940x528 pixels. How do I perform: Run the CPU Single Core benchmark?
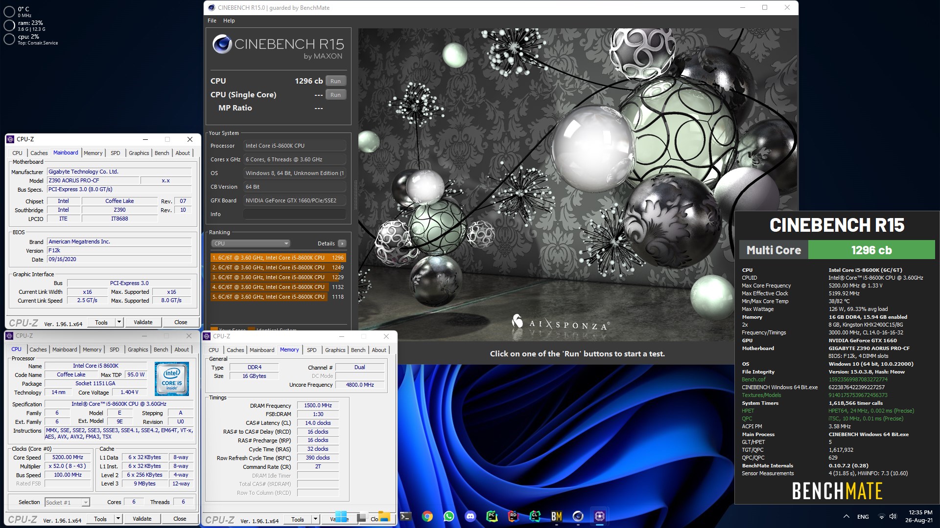coord(335,95)
